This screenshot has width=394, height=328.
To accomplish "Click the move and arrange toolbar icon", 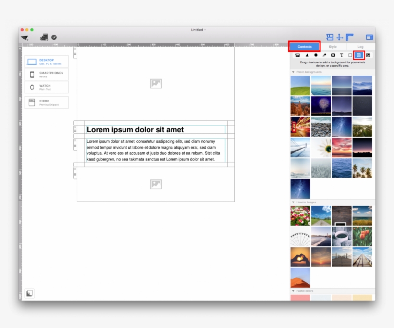I will click(x=340, y=37).
